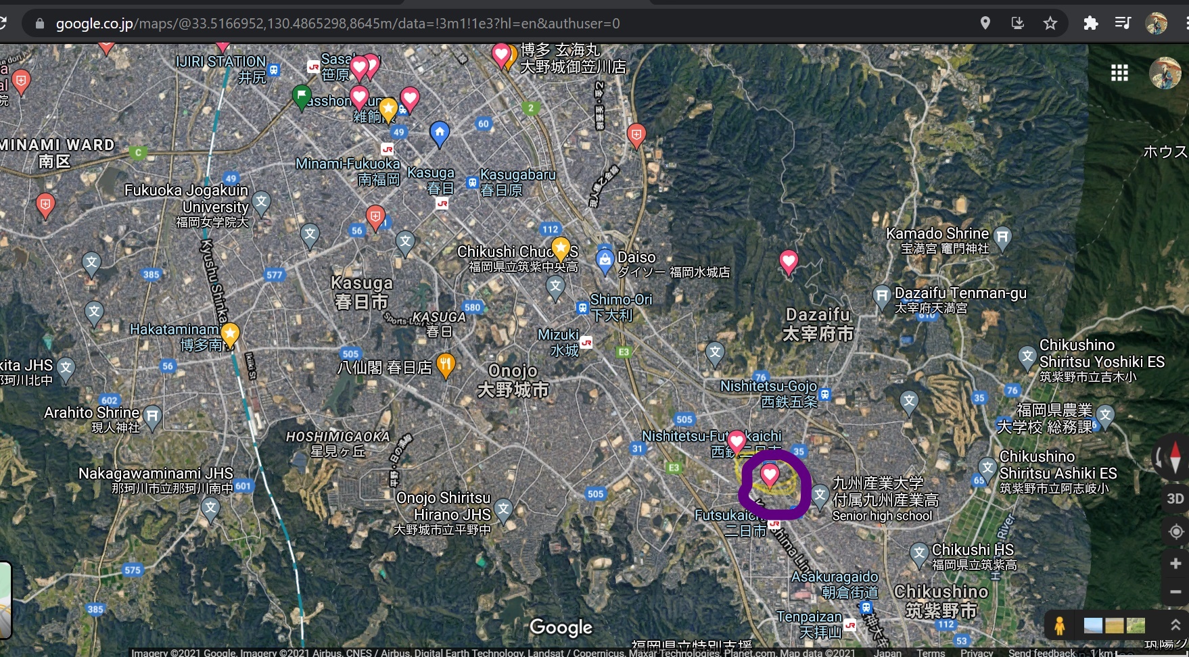Click the install app icon in address bar

(1017, 24)
